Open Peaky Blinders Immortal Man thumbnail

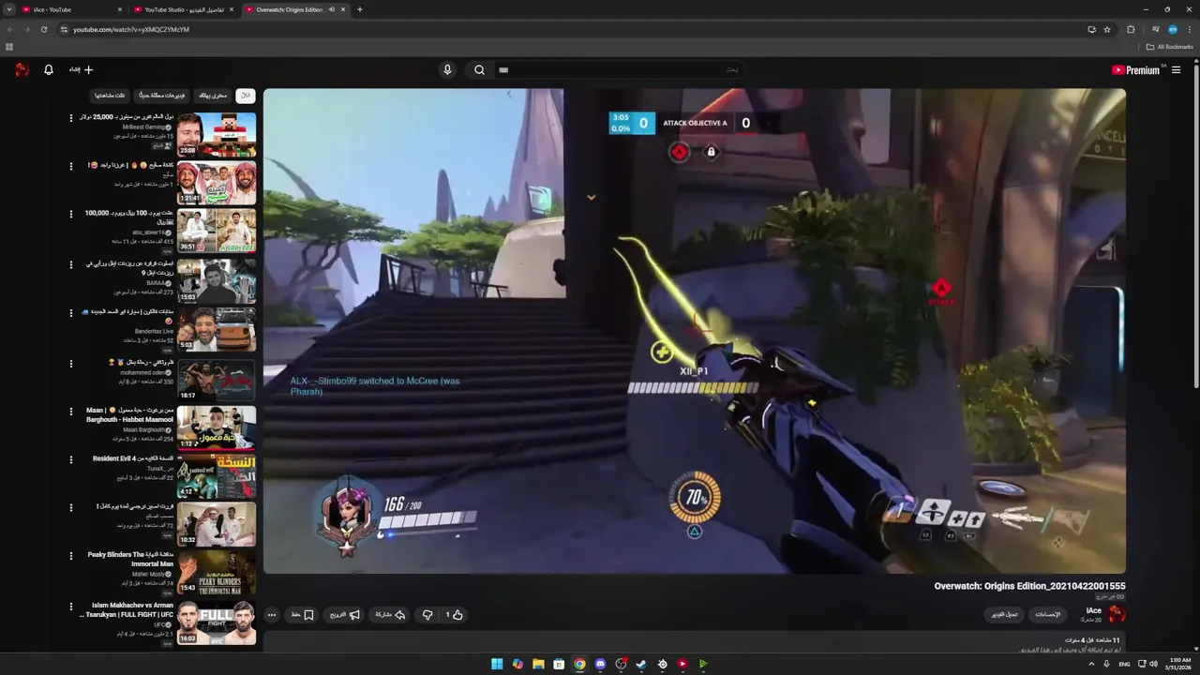[x=217, y=573]
